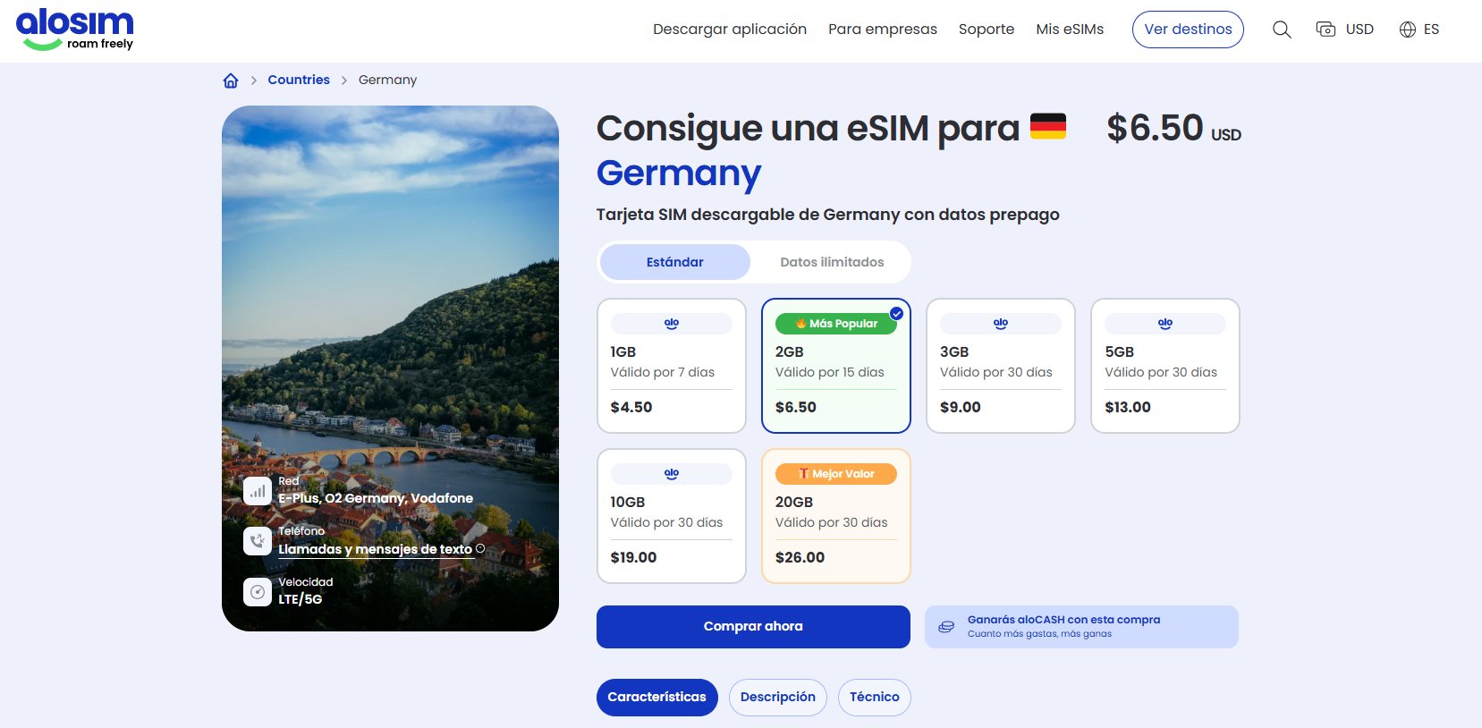Select the 5GB $13.00 plan
The width and height of the screenshot is (1482, 728).
point(1165,366)
